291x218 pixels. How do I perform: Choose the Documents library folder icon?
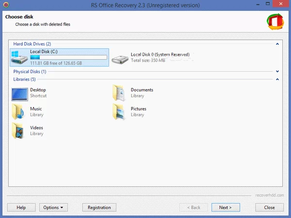click(x=119, y=93)
